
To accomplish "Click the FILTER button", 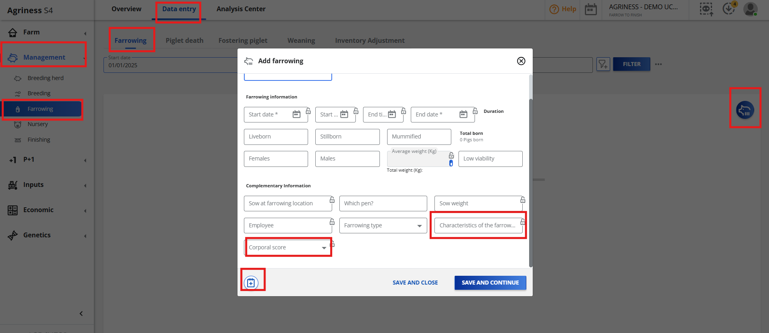I will [631, 64].
